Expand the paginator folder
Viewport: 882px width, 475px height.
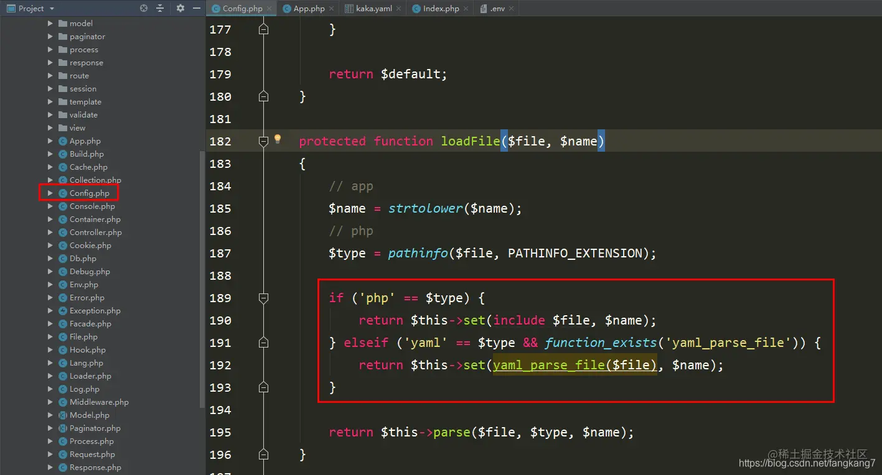[50, 37]
